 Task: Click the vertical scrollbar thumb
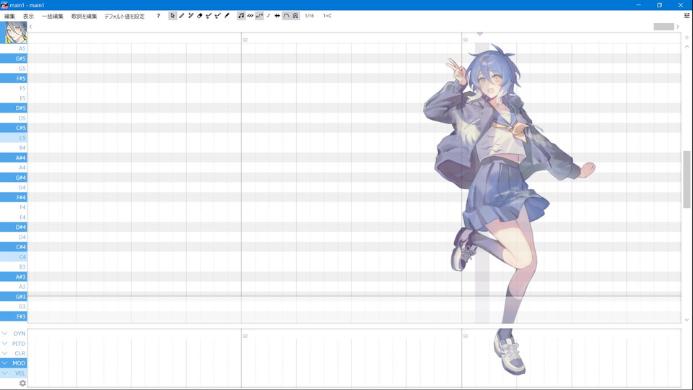[x=687, y=179]
